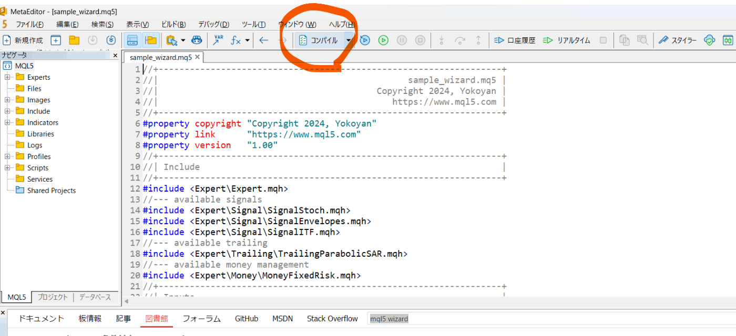This screenshot has width=736, height=336.
Task: Click the step into down-arrow icon
Action: (x=442, y=40)
